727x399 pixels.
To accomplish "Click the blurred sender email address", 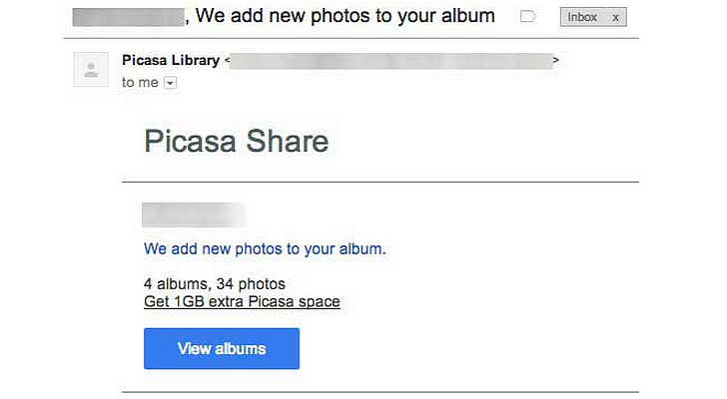I will click(x=391, y=61).
